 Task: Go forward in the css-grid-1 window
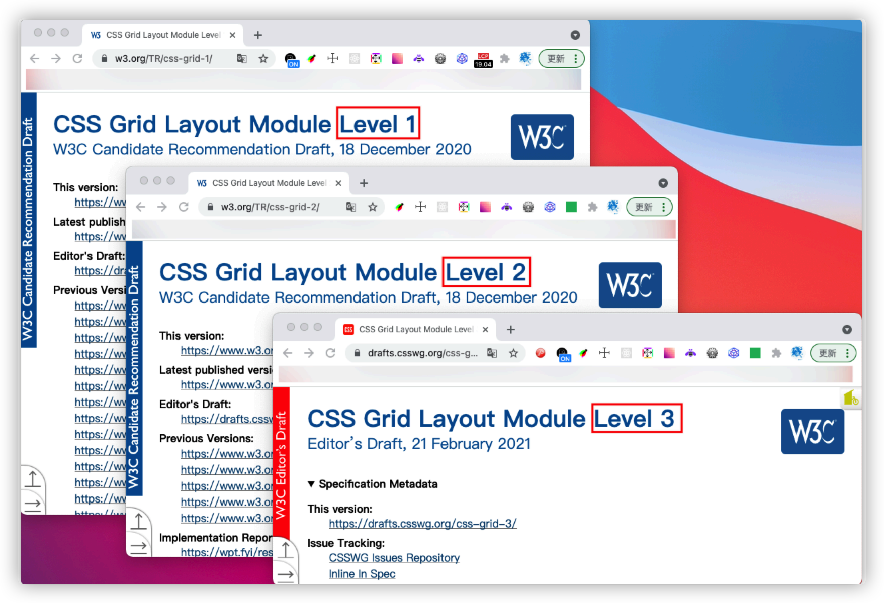click(x=56, y=58)
